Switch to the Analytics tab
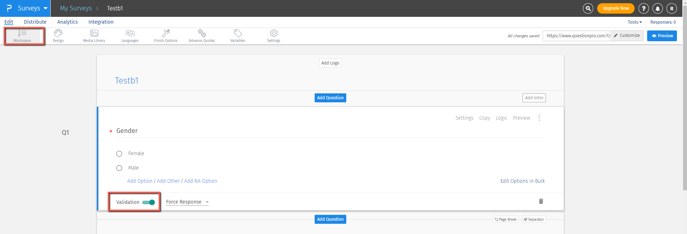Viewport: 687px width, 234px height. tap(68, 22)
